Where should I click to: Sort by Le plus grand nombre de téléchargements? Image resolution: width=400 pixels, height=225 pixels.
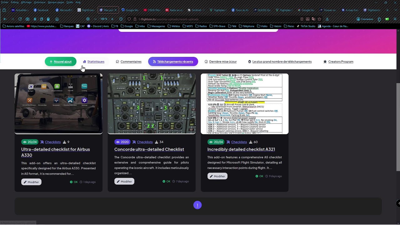point(280,62)
